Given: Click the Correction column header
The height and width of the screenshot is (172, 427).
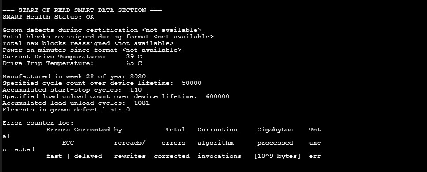Looking at the screenshot, I should 217,130.
